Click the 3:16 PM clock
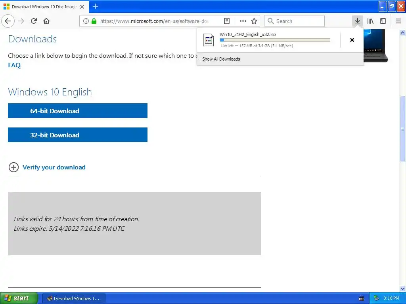Screen dimensions: 406x304 (x=391, y=298)
